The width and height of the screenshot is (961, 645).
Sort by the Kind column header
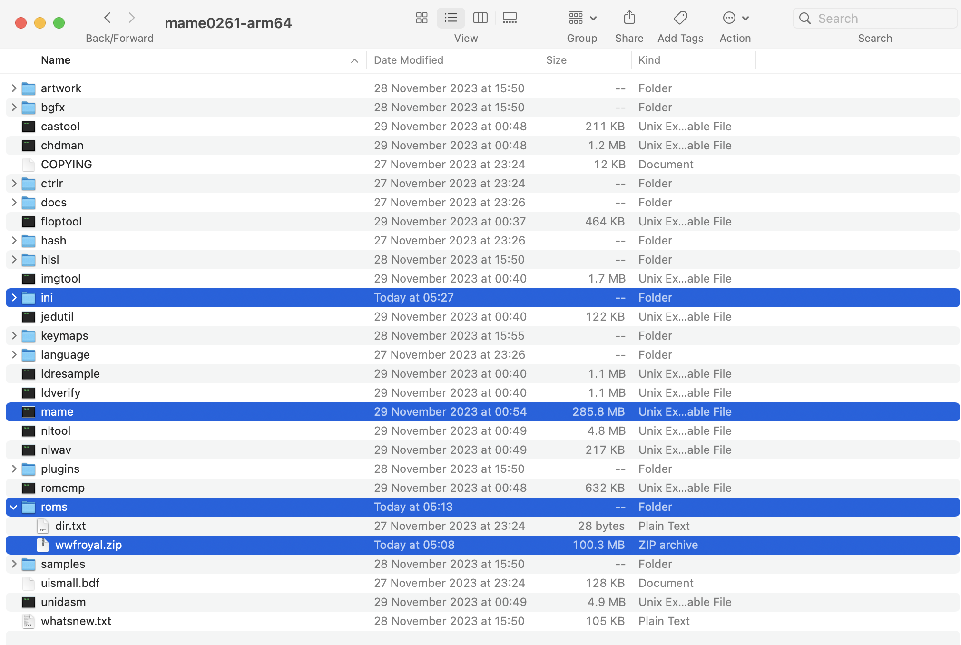[649, 60]
